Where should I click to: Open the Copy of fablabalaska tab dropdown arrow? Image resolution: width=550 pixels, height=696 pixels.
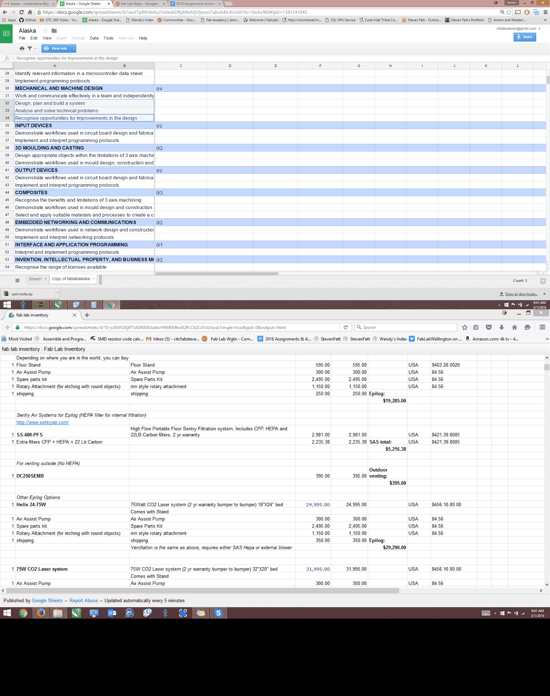[93, 279]
